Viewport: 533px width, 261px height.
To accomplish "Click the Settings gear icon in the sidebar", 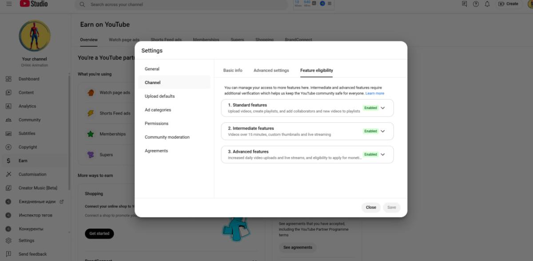I will 8,241.
